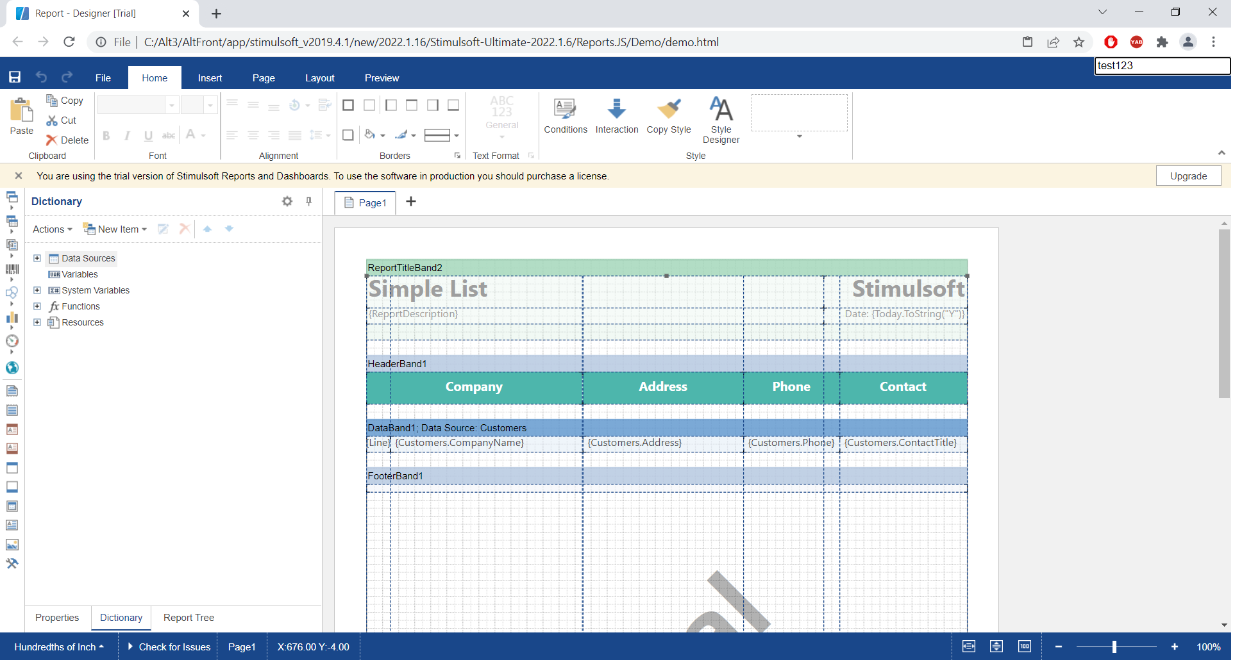
Task: Toggle the right border
Action: click(x=433, y=105)
